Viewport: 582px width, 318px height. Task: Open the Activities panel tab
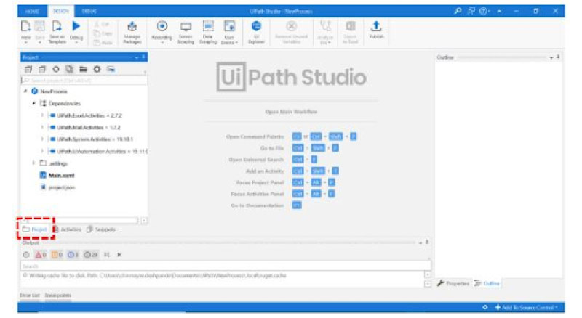67,229
